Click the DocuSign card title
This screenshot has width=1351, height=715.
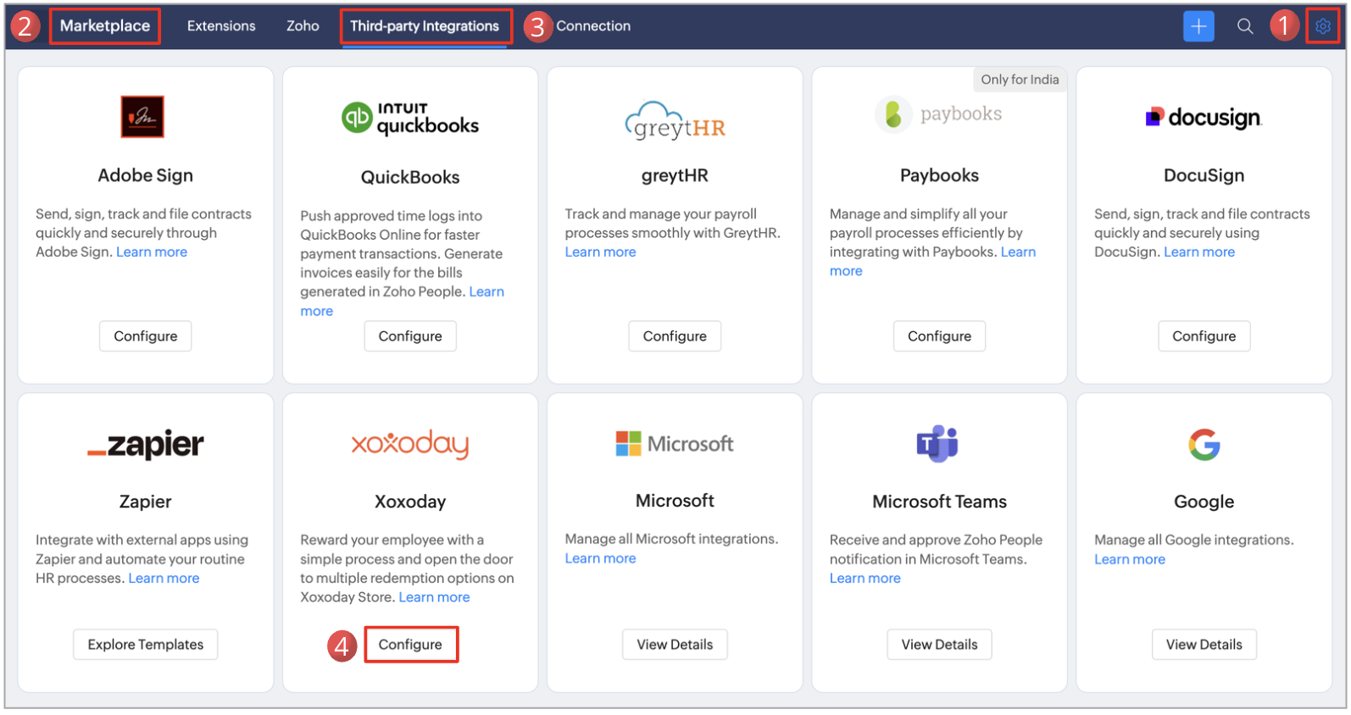coord(1204,175)
